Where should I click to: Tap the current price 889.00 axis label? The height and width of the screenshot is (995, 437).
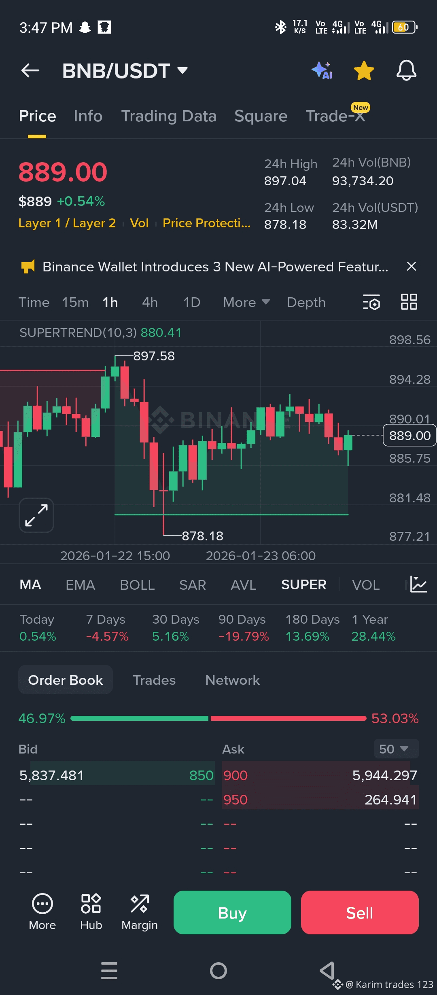(409, 435)
